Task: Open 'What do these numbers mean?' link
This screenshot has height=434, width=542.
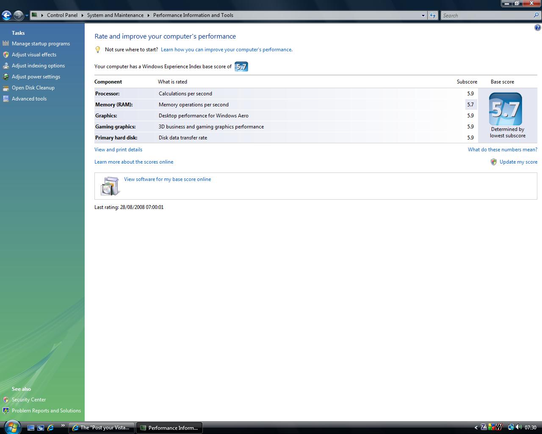Action: coord(503,150)
